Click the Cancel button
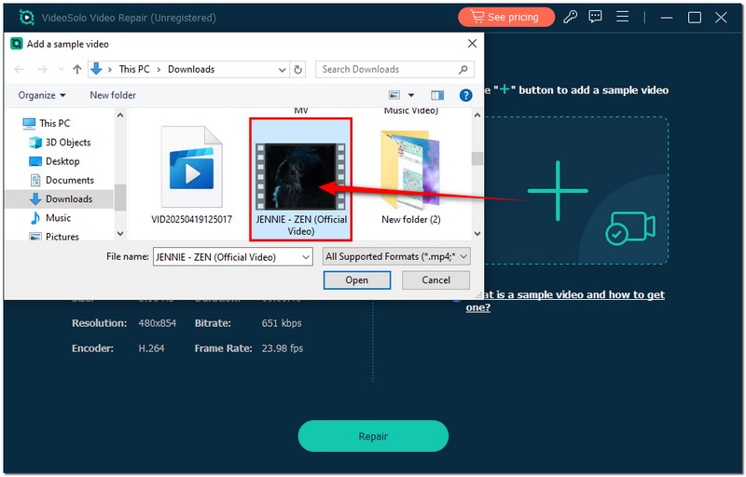Image resolution: width=746 pixels, height=477 pixels. pos(435,279)
